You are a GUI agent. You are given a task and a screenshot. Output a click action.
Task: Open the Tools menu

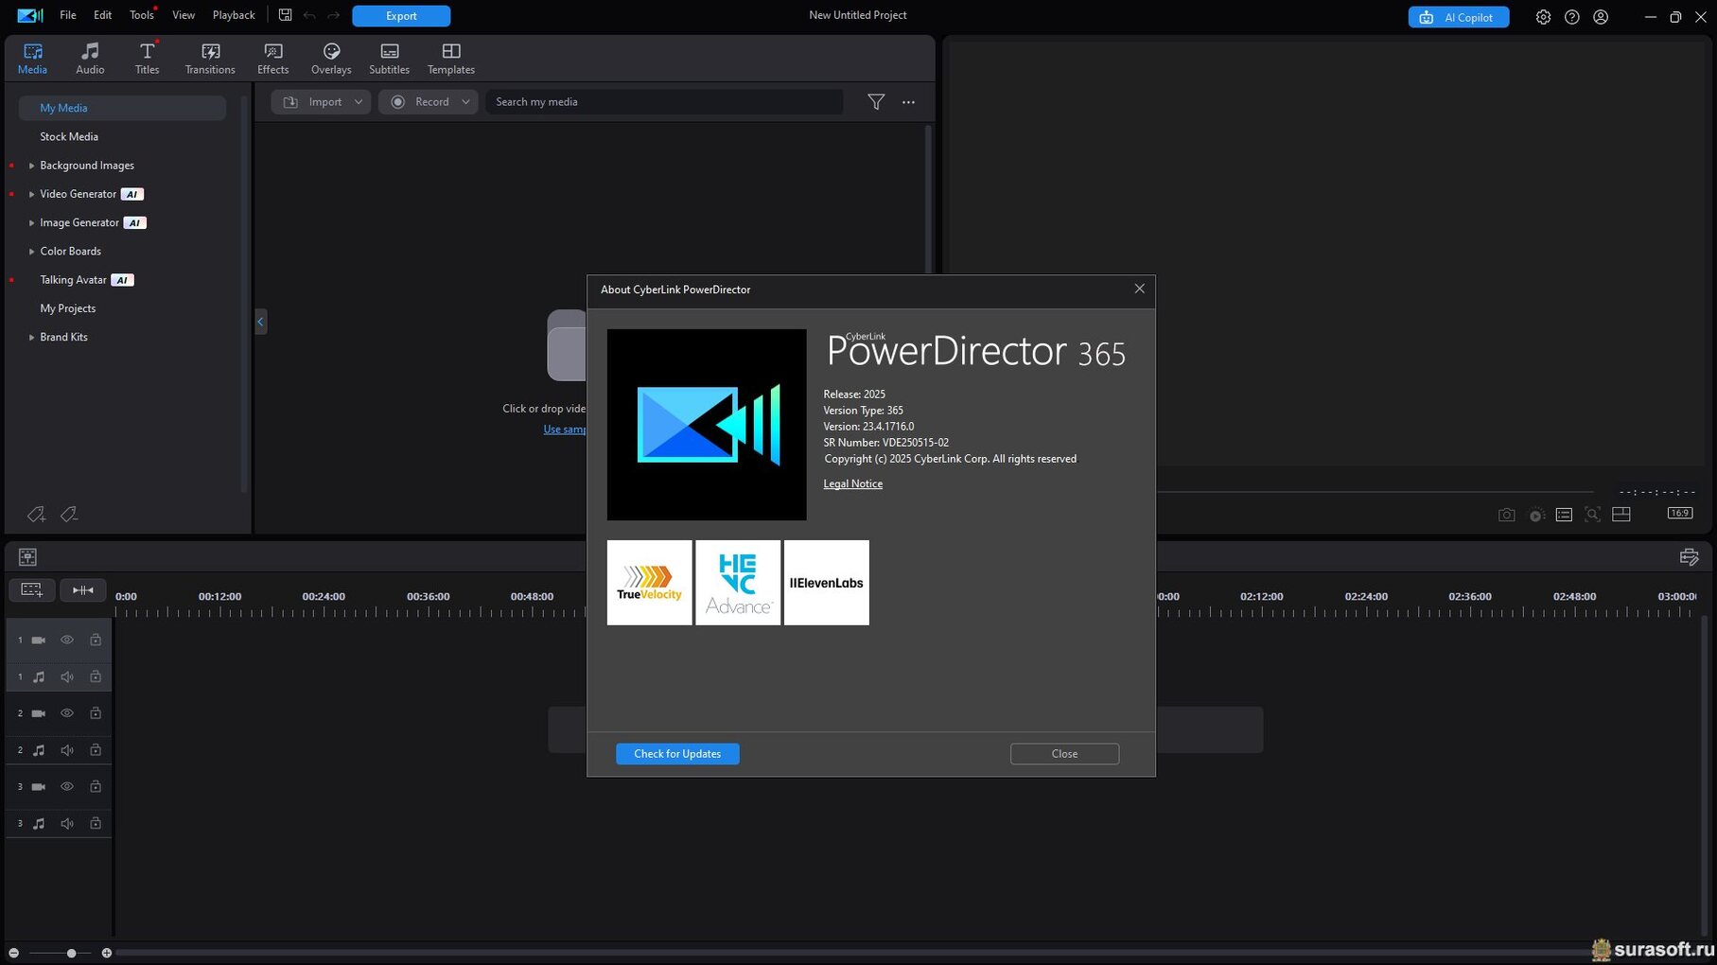coord(142,15)
